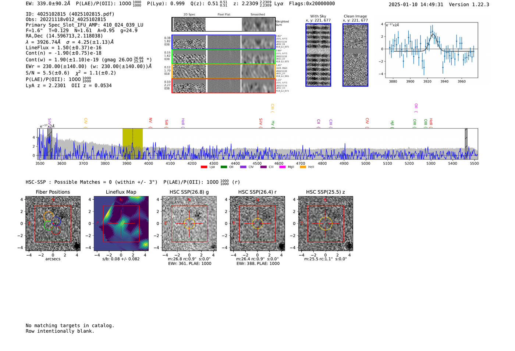
Task: Click the λ = 3926.74Å line
Action: click(70, 42)
